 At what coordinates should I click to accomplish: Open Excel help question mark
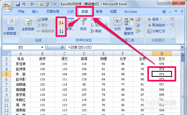[x=164, y=11]
